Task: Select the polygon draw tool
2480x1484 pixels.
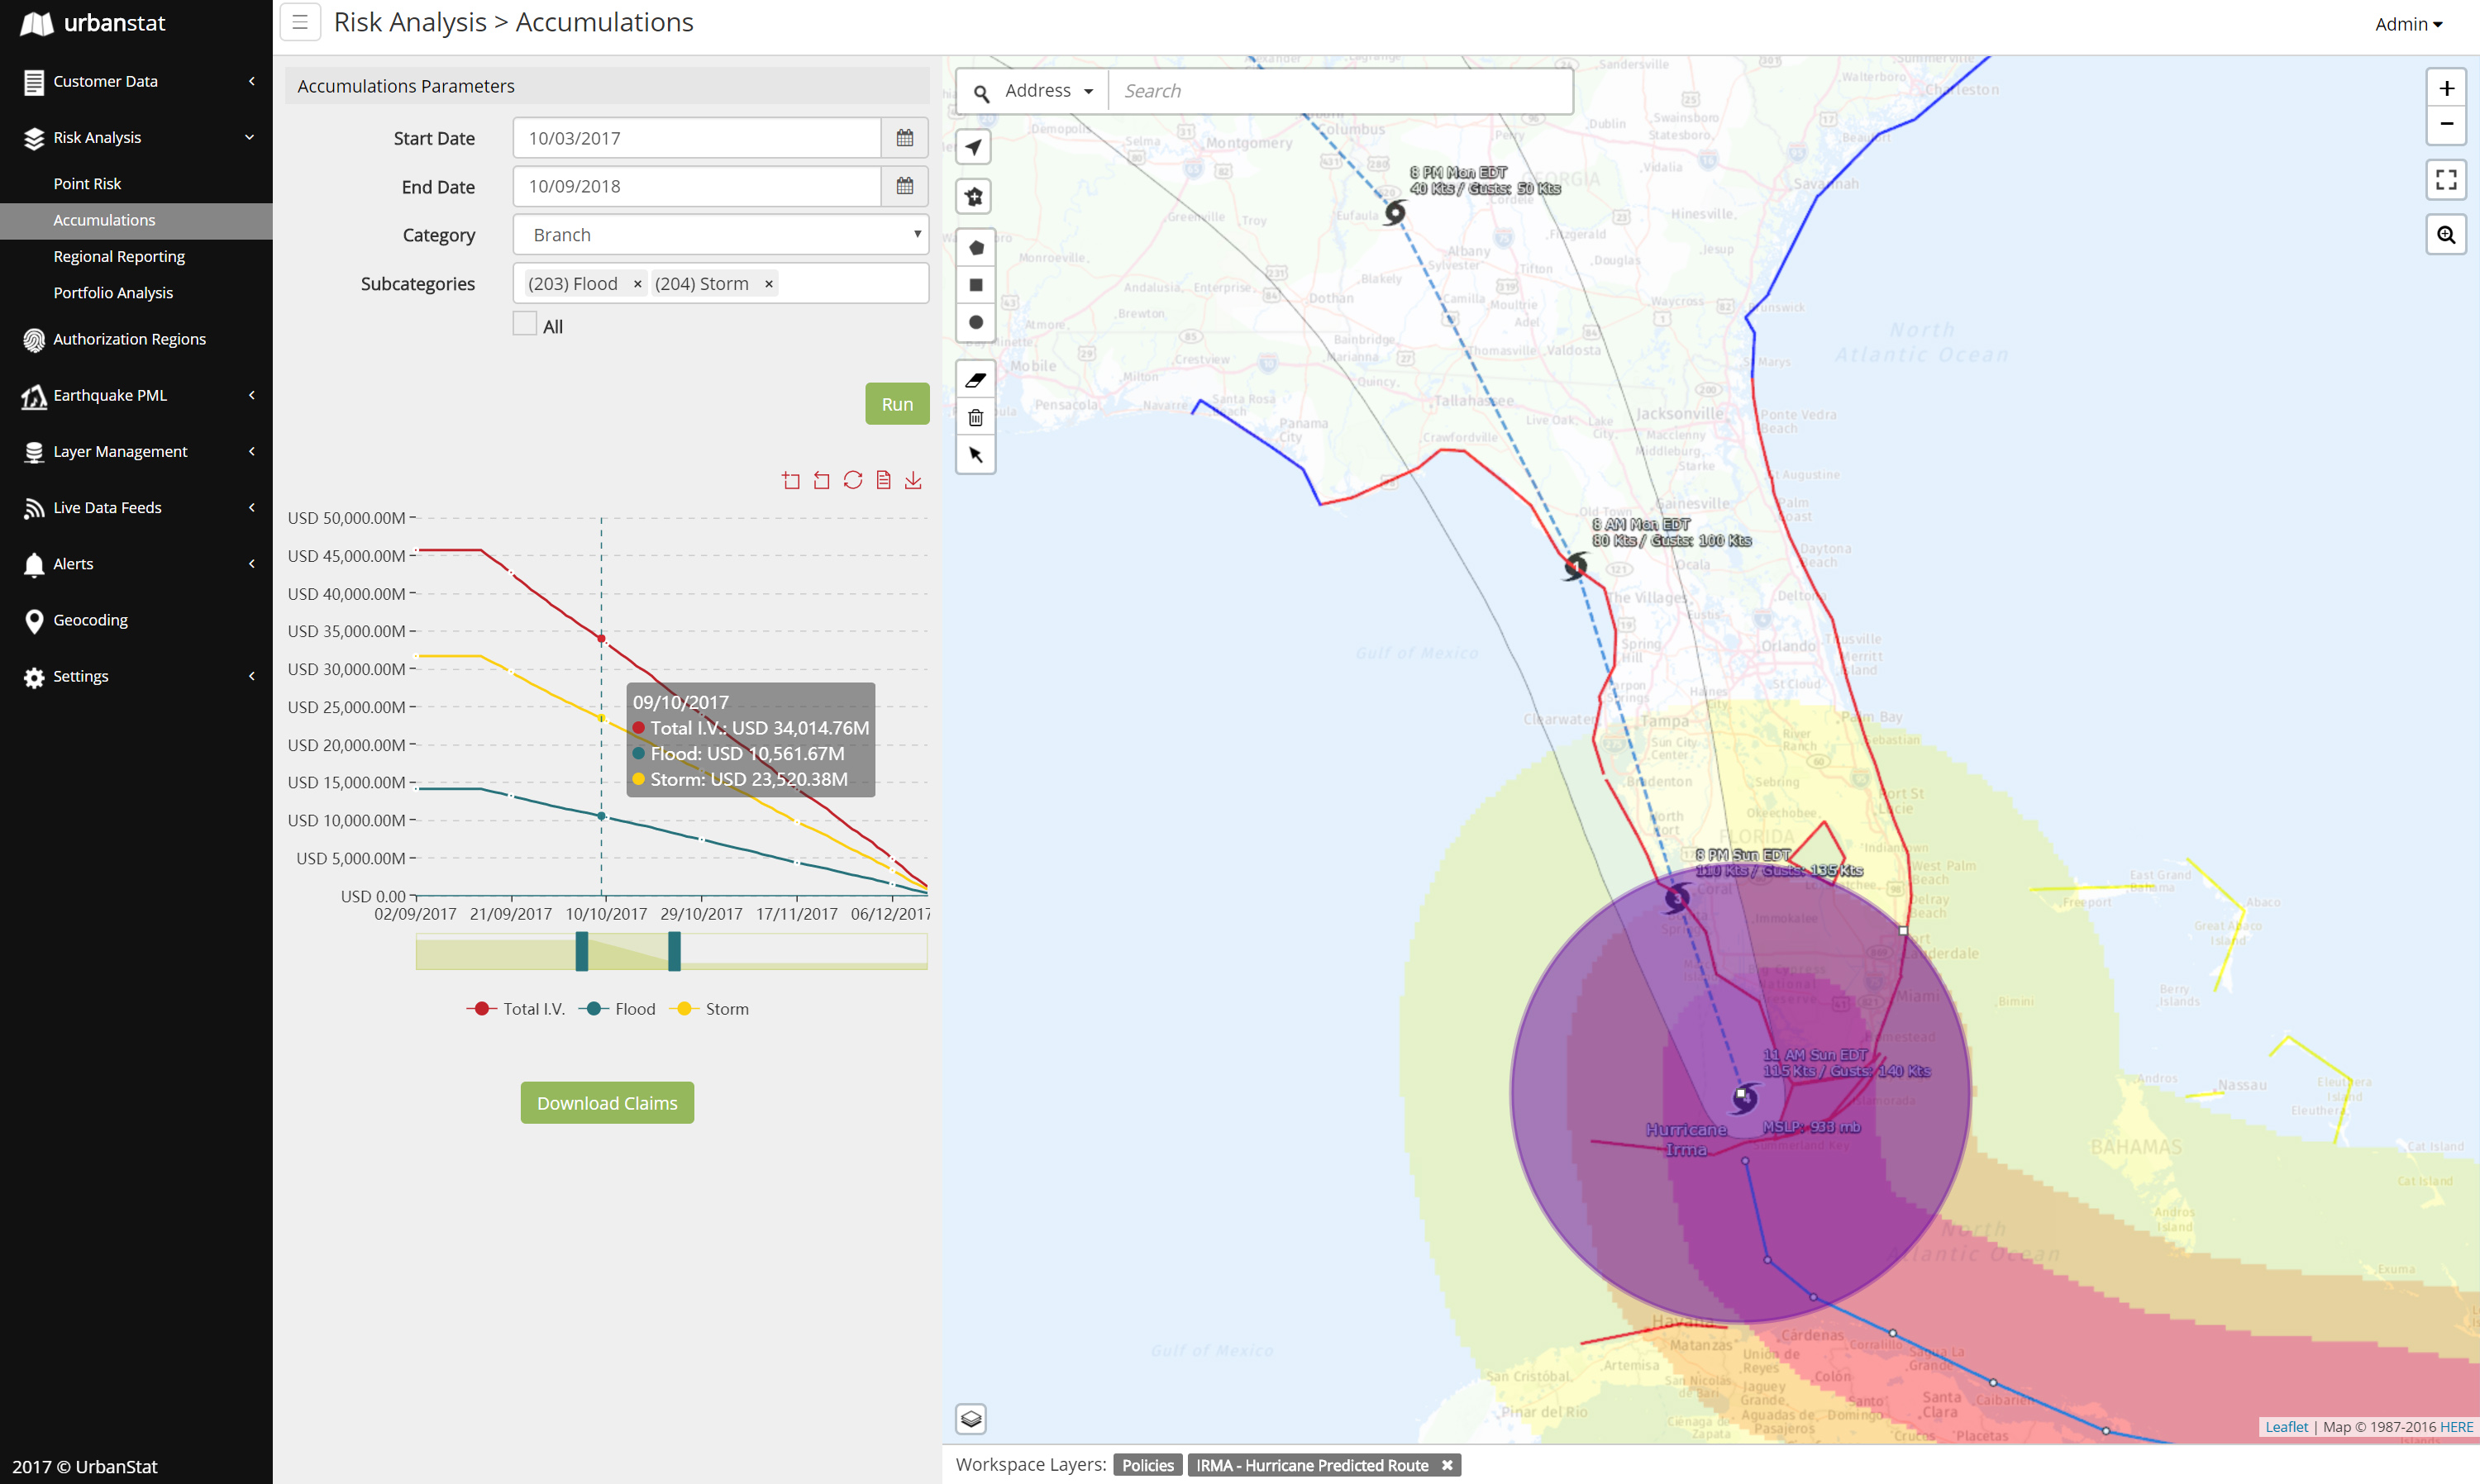Action: point(975,248)
